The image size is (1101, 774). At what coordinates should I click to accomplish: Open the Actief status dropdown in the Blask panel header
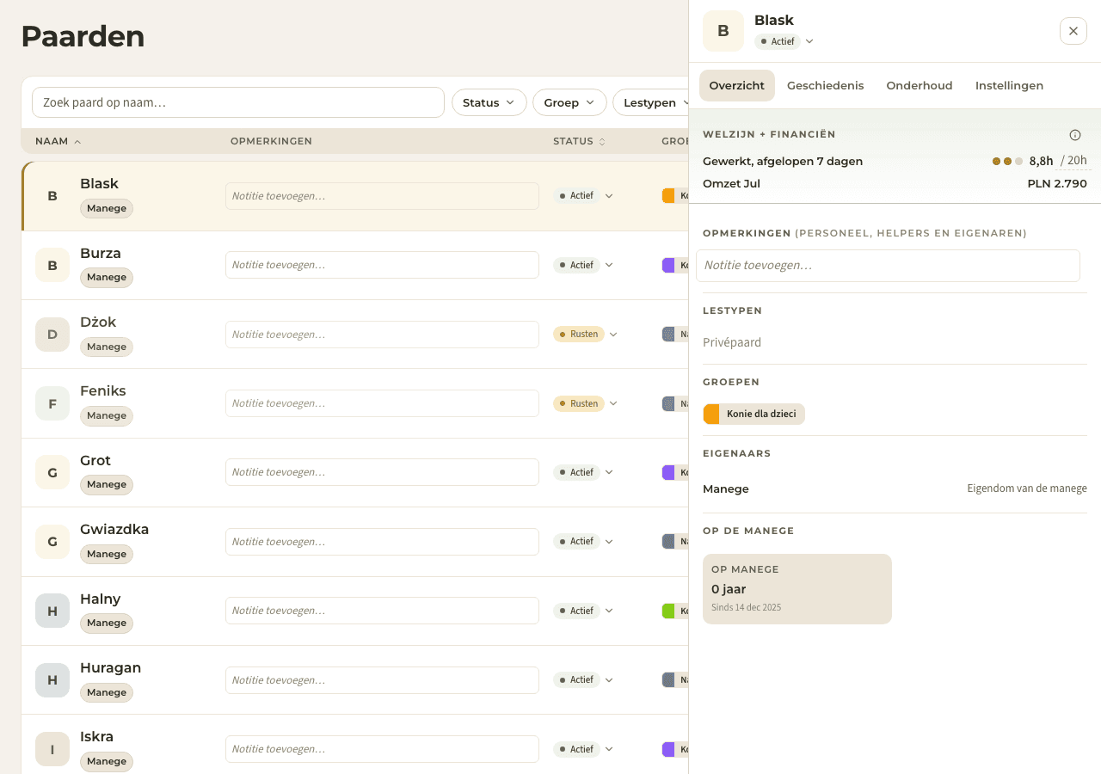click(x=784, y=41)
